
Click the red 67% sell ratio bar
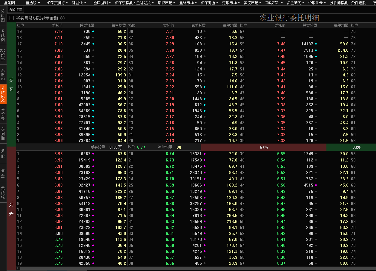pyautogui.click(x=264, y=147)
